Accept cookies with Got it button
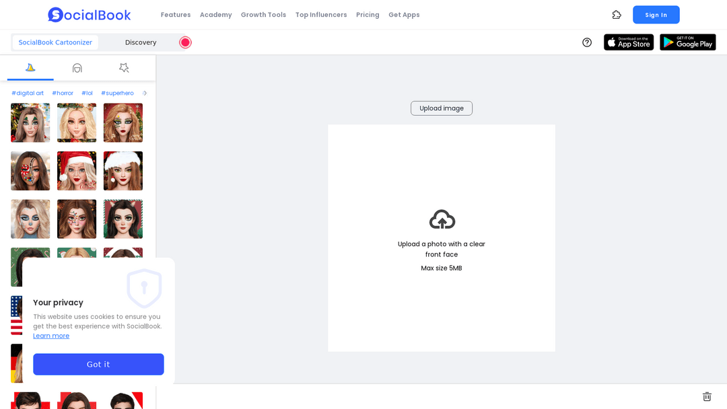Screen dimensions: 727x409 (98, 364)
